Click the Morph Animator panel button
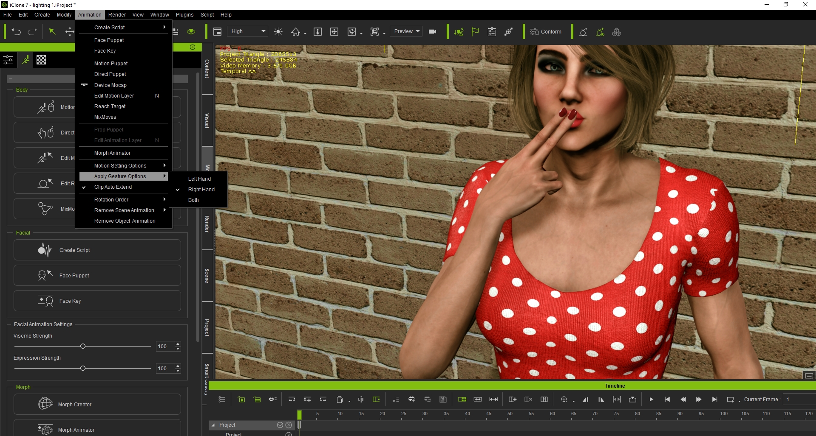 click(x=97, y=428)
